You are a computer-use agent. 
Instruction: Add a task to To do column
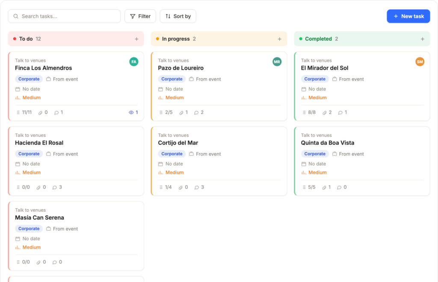pos(136,39)
